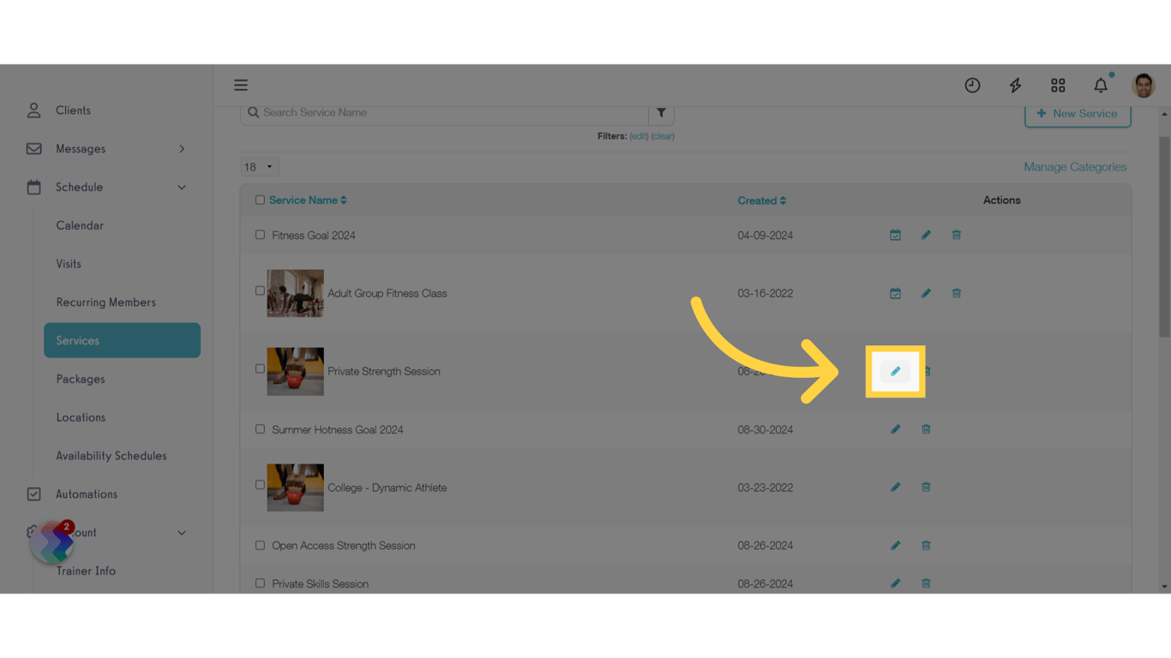Delete College - Dynamic Athlete service
The image size is (1171, 658).
pos(926,488)
